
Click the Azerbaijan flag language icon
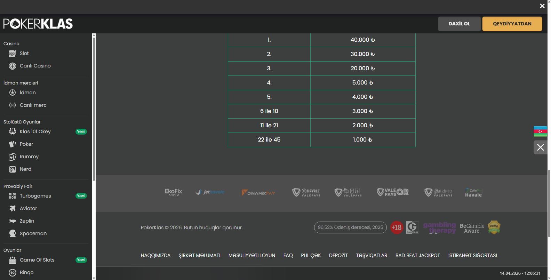click(x=540, y=131)
